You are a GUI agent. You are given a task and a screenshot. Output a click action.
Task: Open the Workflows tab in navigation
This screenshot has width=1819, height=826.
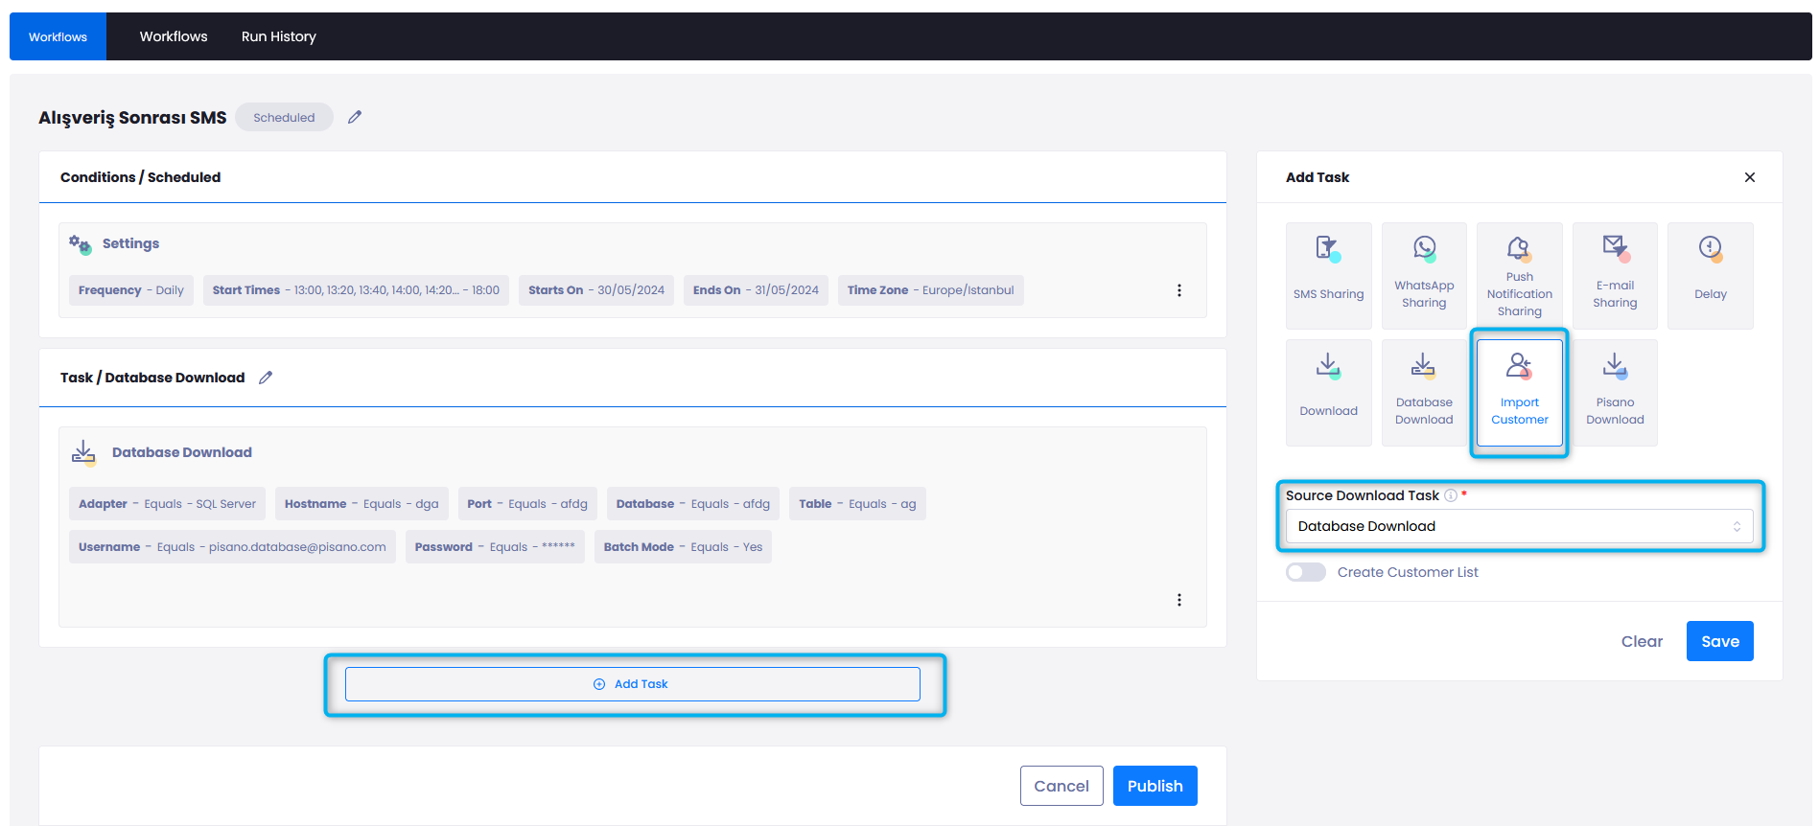(174, 36)
